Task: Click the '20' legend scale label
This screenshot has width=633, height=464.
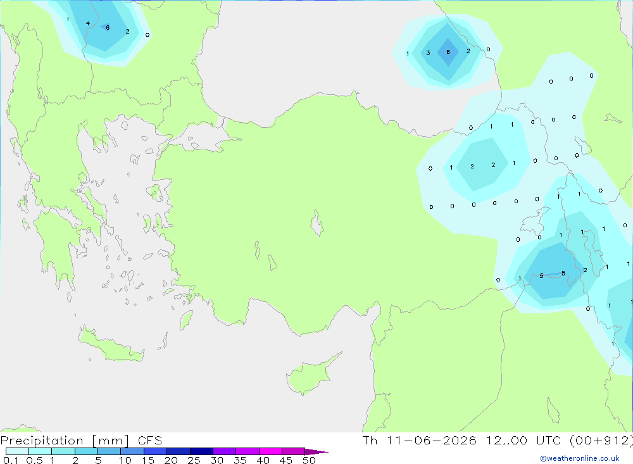Action: tap(171, 460)
